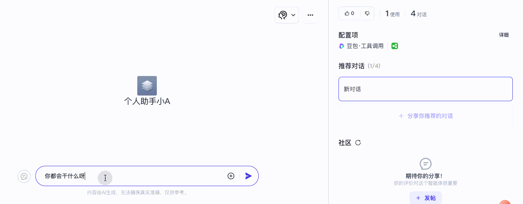Image resolution: width=523 pixels, height=204 pixels.
Task: Open the three-dots more options menu
Action: (310, 15)
